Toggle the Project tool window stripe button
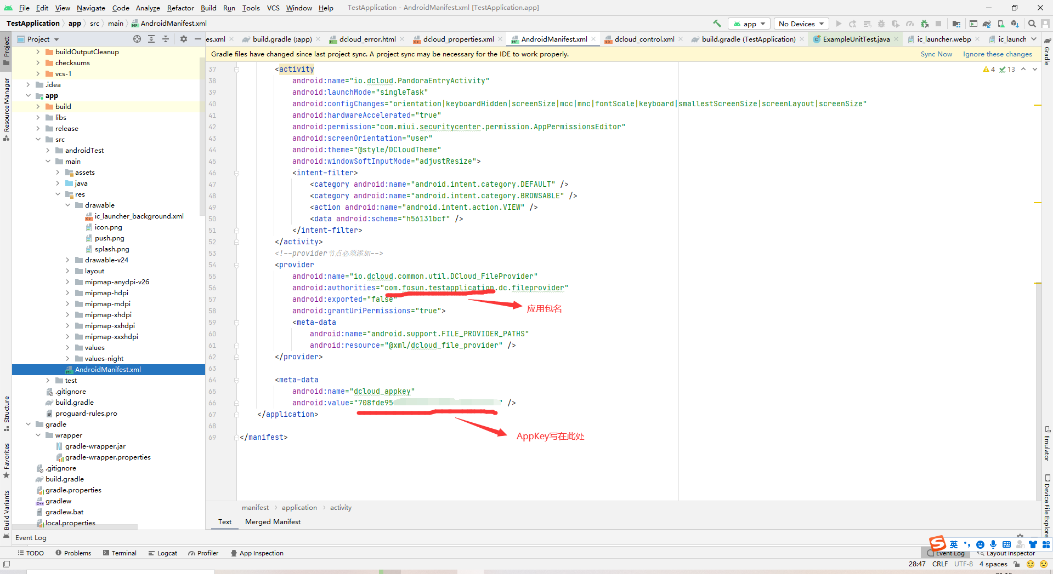This screenshot has height=574, width=1053. click(x=6, y=50)
